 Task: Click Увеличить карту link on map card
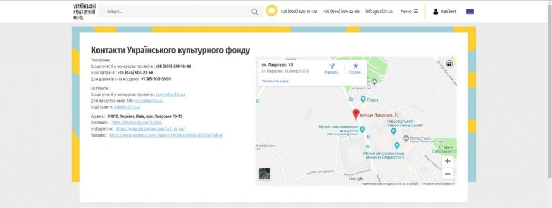(275, 81)
